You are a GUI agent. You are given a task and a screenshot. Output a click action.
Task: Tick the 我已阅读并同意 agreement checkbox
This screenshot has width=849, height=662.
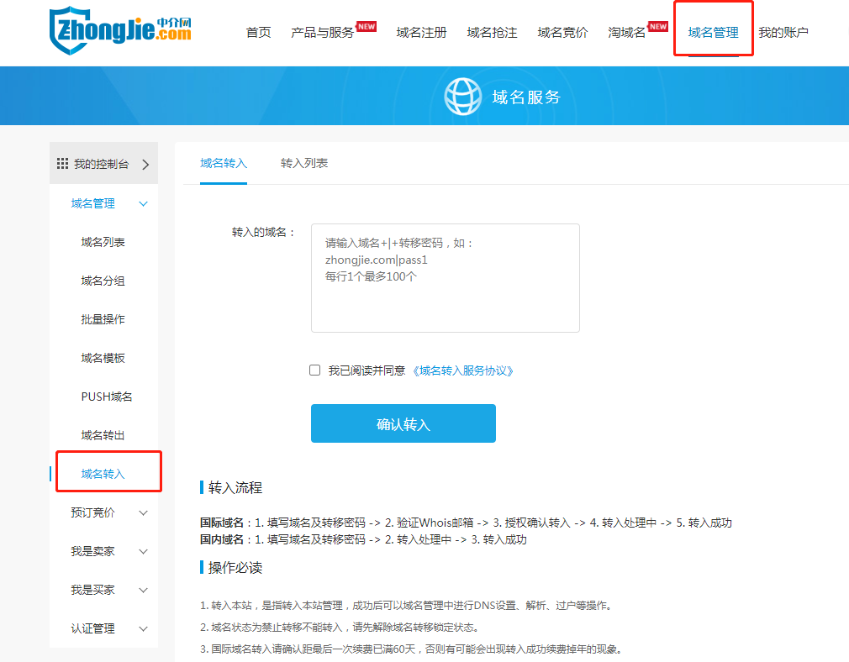pos(315,370)
